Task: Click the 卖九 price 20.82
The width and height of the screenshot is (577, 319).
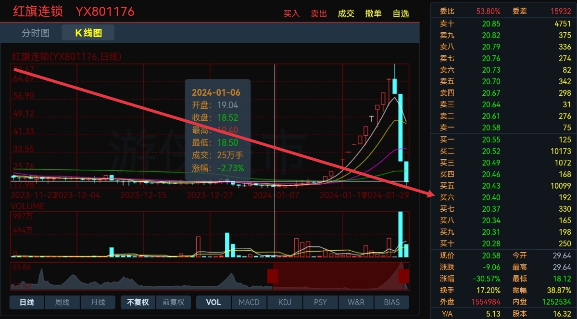Action: coord(491,35)
